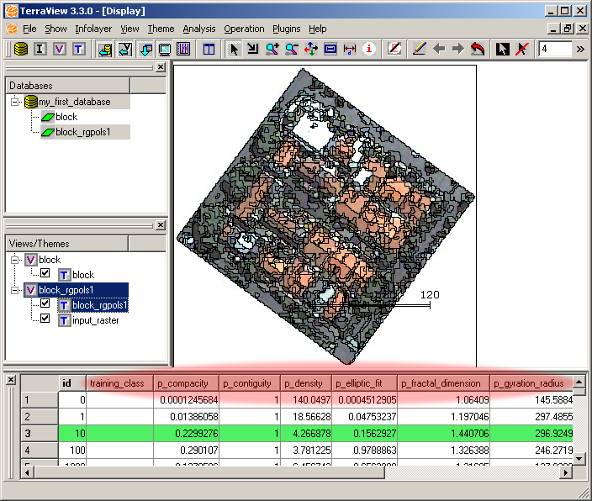Activate the zoom in tool
Viewport: 592px width, 501px height.
click(x=272, y=50)
